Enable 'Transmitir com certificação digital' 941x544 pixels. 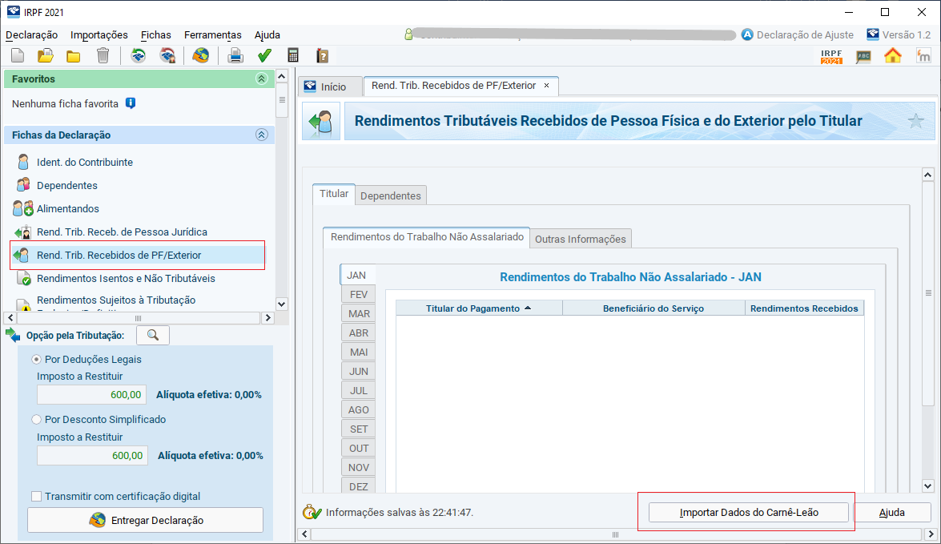click(36, 494)
